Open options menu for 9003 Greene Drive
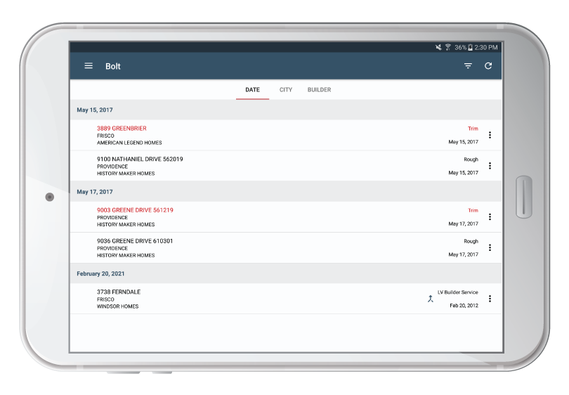This screenshot has width=569, height=395. [490, 216]
